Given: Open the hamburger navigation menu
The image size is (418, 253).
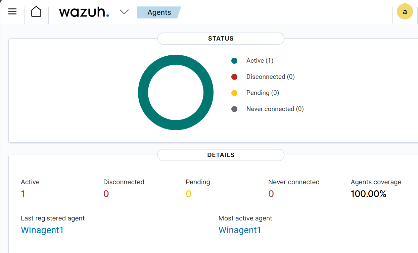Looking at the screenshot, I should [x=12, y=12].
